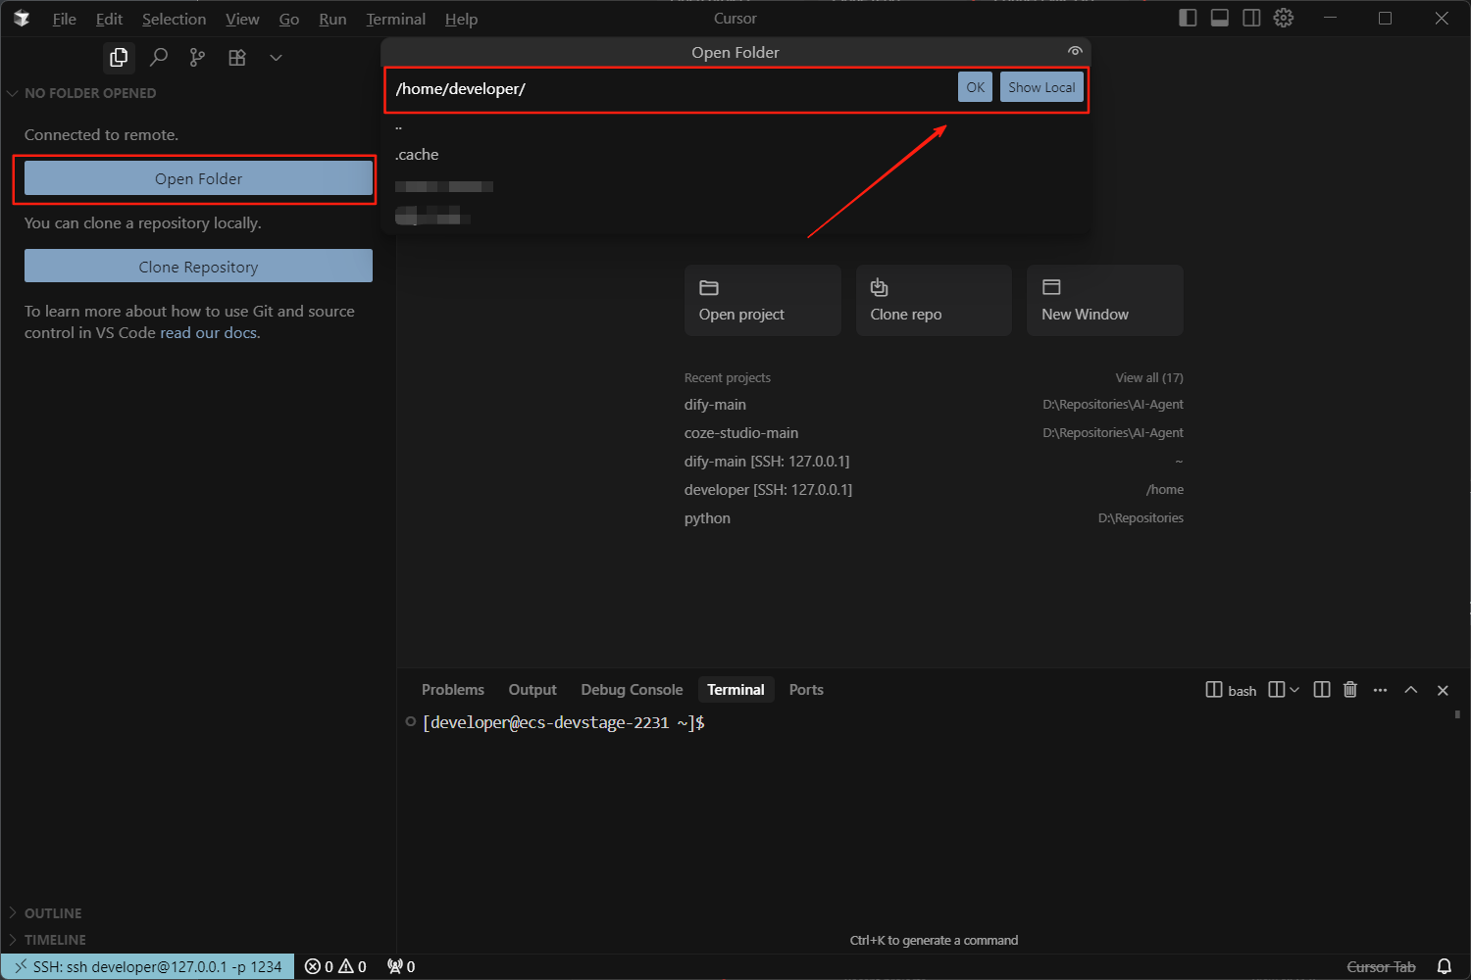The height and width of the screenshot is (980, 1471).
Task: Click the SSH remote connection status indicator
Action: click(147, 967)
